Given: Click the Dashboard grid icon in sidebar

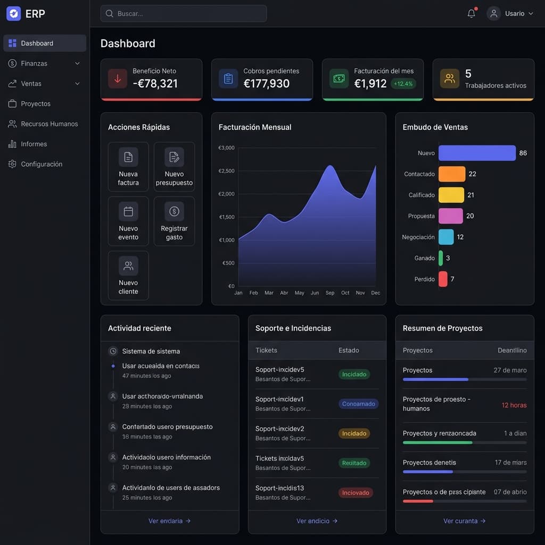Looking at the screenshot, I should pyautogui.click(x=13, y=43).
